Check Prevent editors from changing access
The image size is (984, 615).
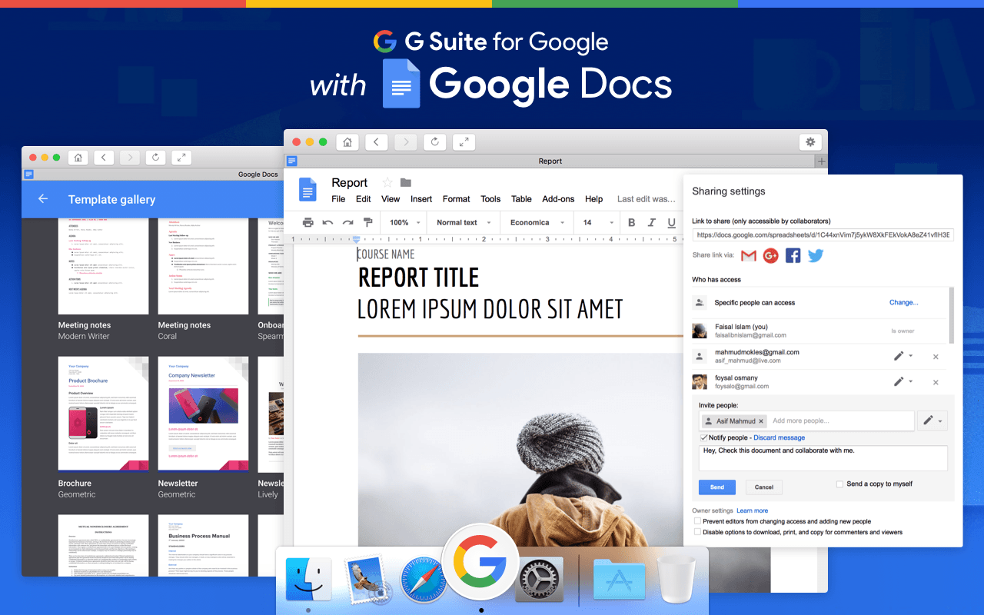pos(697,521)
